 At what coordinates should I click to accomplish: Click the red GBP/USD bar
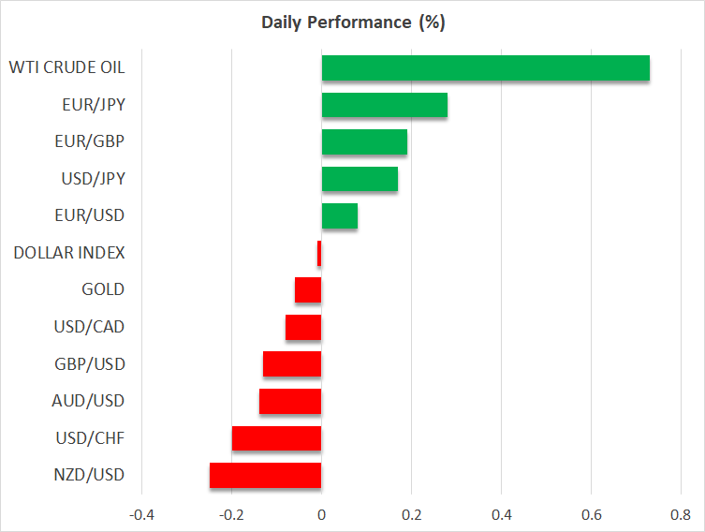pos(292,364)
